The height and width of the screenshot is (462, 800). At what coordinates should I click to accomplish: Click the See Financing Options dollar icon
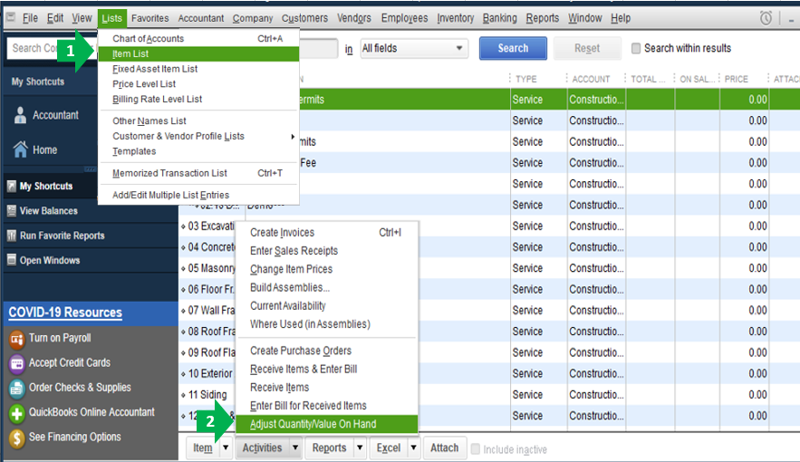17,438
